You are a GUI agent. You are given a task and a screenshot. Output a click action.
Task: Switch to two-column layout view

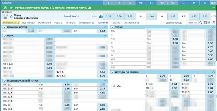pyautogui.click(x=205, y=23)
